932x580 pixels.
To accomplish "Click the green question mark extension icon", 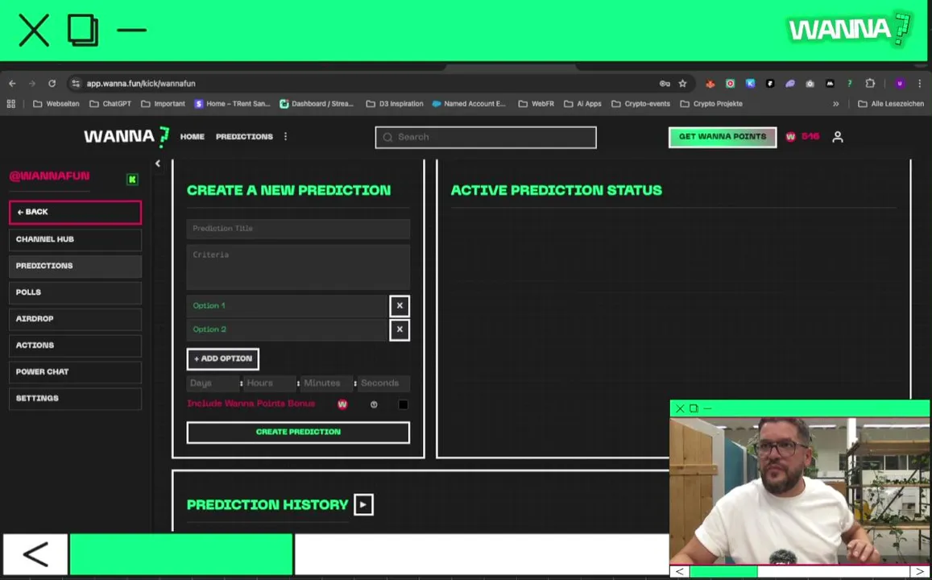I will pyautogui.click(x=850, y=84).
